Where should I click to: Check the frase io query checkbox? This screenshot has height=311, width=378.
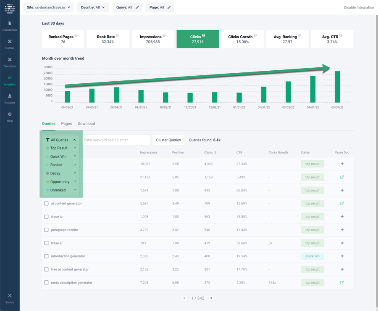tap(46, 217)
